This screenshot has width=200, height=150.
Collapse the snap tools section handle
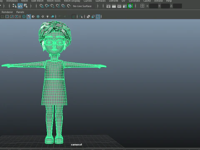36,6
